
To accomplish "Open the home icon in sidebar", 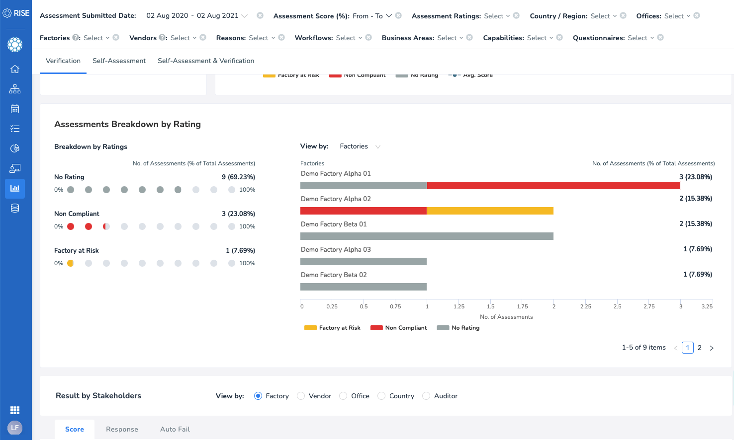I will tap(15, 69).
